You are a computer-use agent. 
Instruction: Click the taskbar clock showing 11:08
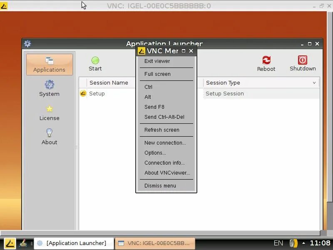coord(320,243)
